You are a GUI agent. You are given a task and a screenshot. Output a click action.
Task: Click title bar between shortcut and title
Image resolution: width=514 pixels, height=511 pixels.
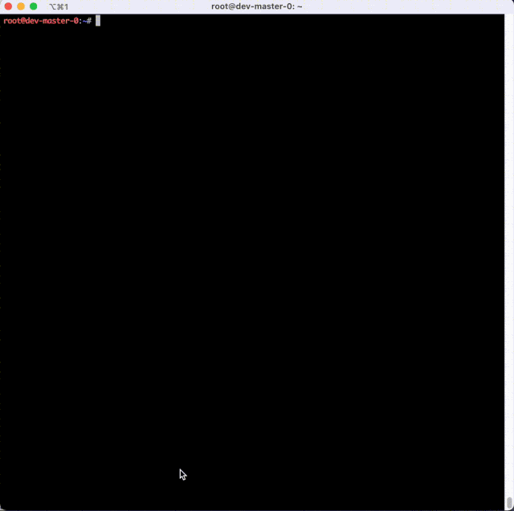[x=137, y=6]
